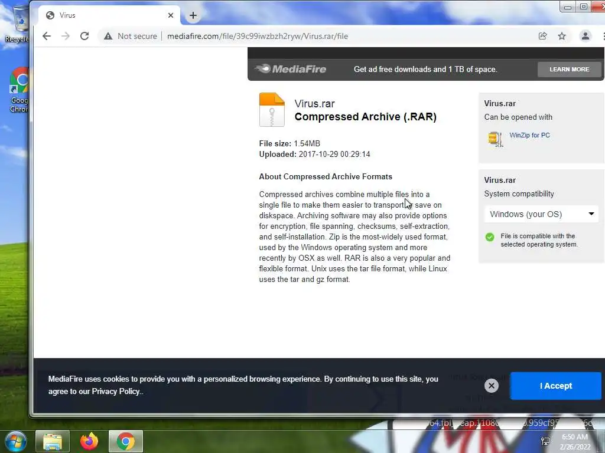Click the 'File size: 1.54MB' text
The width and height of the screenshot is (605, 453).
[290, 144]
